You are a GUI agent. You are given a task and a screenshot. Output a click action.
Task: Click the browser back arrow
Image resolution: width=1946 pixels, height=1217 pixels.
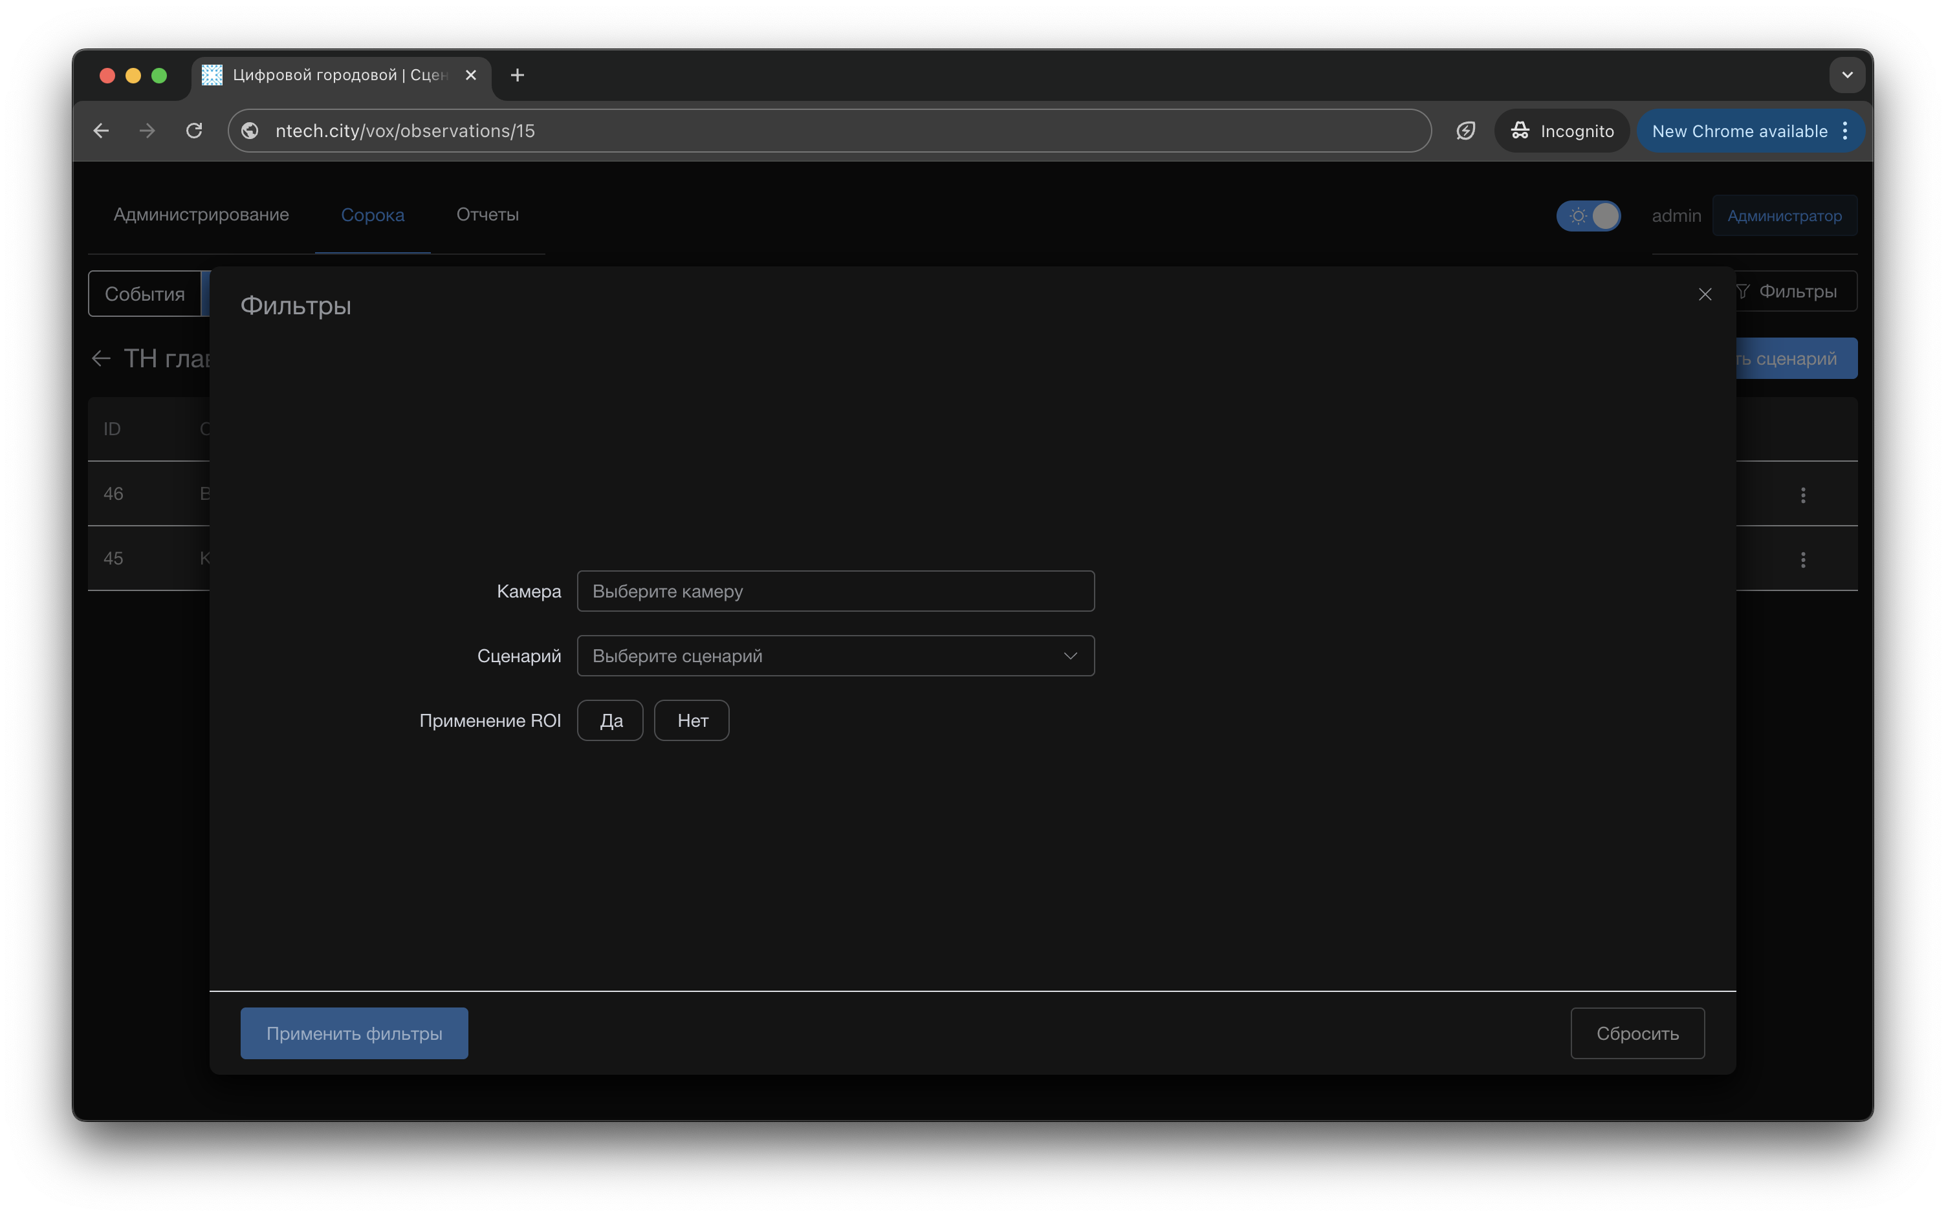102,131
